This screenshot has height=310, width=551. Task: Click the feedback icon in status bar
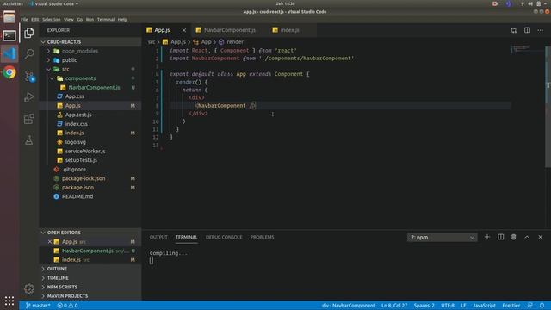[x=529, y=306]
